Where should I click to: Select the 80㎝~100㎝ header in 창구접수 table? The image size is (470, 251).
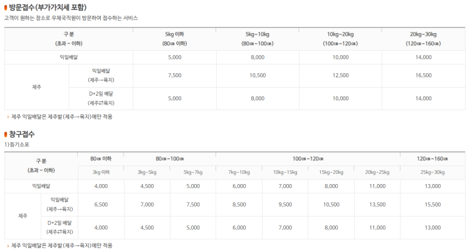(x=170, y=159)
